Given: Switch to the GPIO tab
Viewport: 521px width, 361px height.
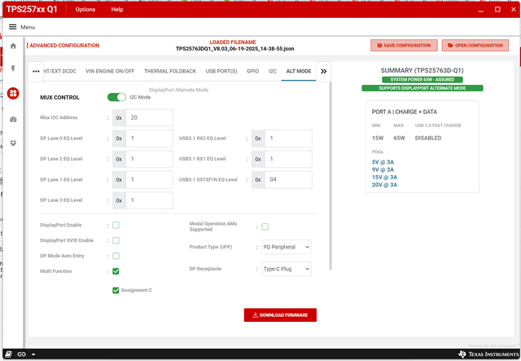Looking at the screenshot, I should coord(253,71).
